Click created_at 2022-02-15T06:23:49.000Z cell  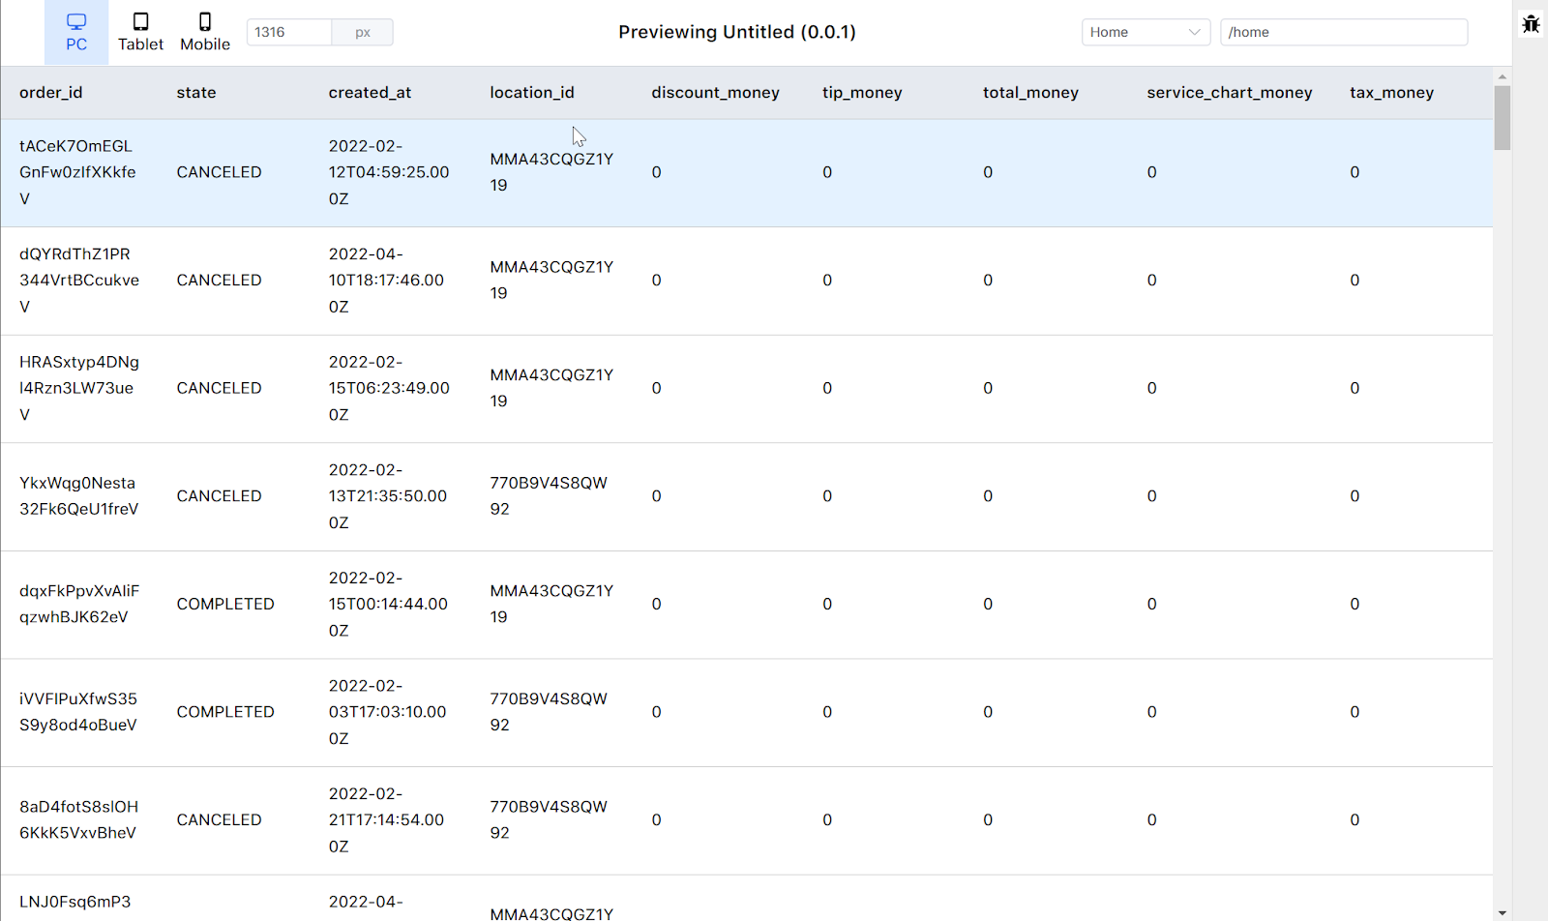tap(389, 388)
